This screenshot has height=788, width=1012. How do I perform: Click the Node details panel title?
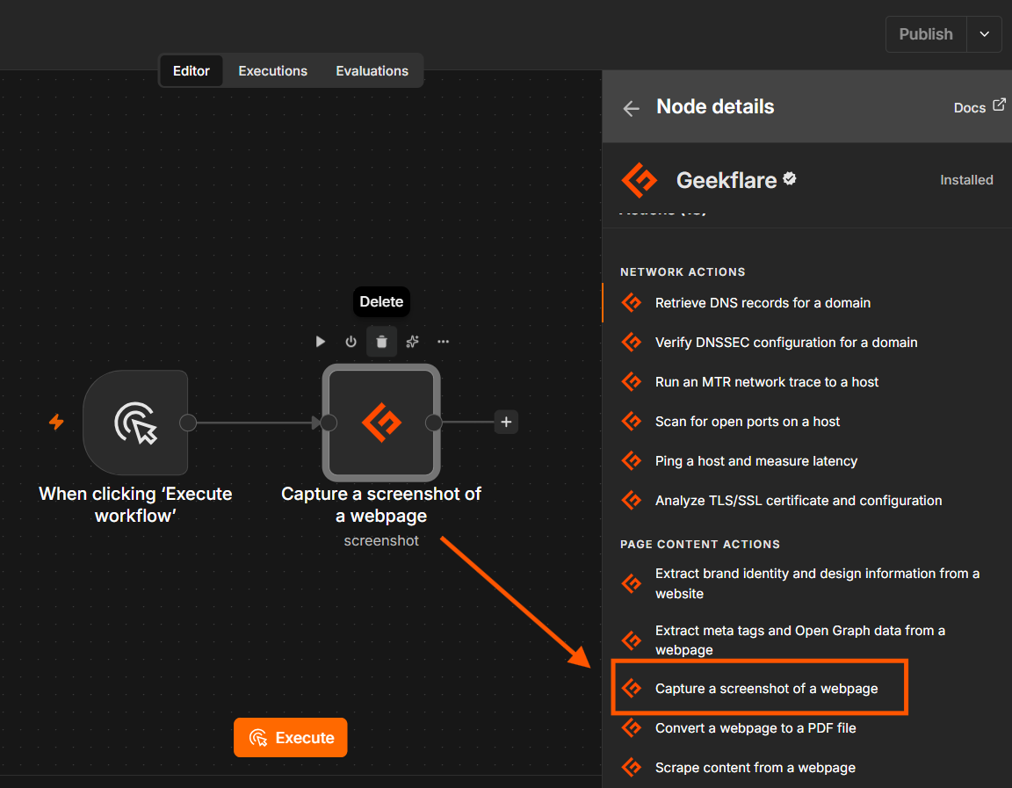715,106
